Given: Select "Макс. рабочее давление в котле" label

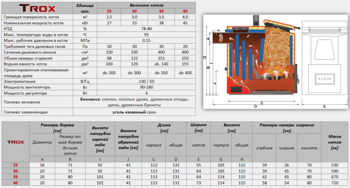Looking at the screenshot, I should pos(36,41).
